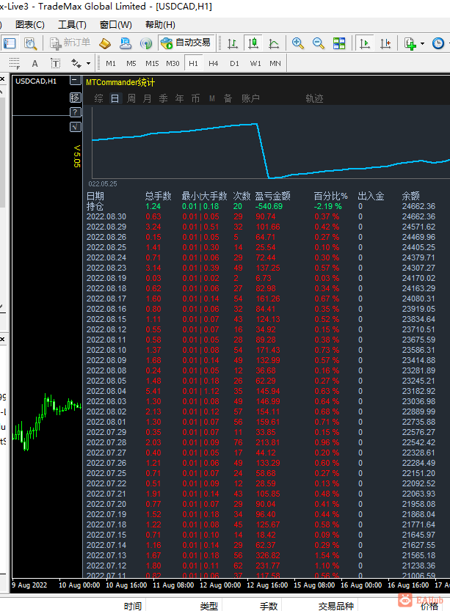450x611 pixels.
Task: Open the 备 notes tab
Action: (x=228, y=98)
